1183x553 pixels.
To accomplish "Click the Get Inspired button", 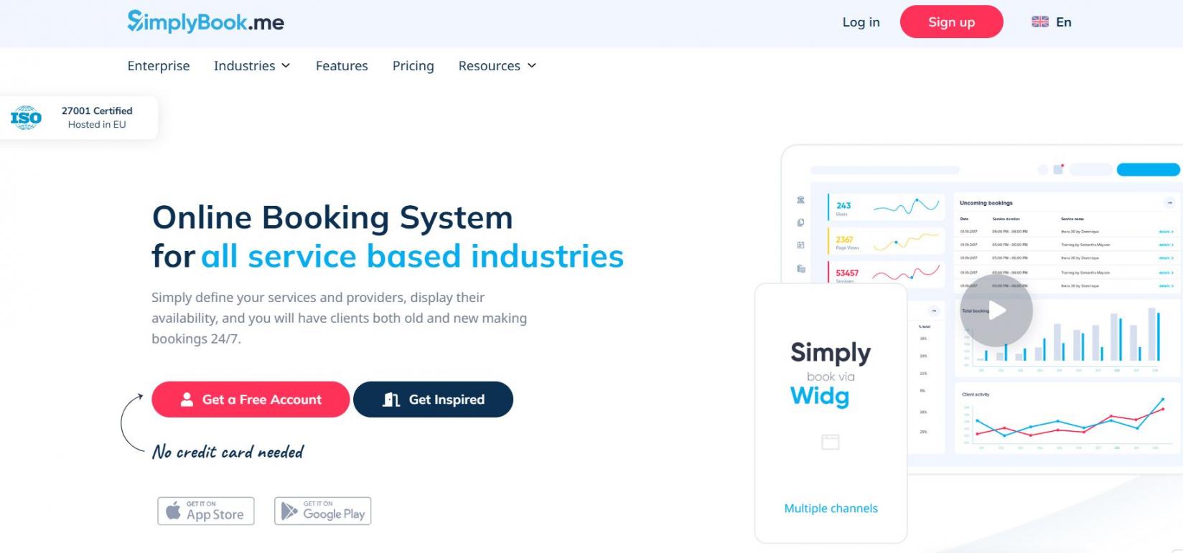I will pyautogui.click(x=433, y=400).
